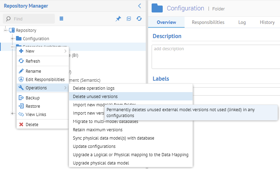Screen dimensions: 280x169
Task: Click Edit Responsibilities menu entry
Action: pyautogui.click(x=45, y=80)
